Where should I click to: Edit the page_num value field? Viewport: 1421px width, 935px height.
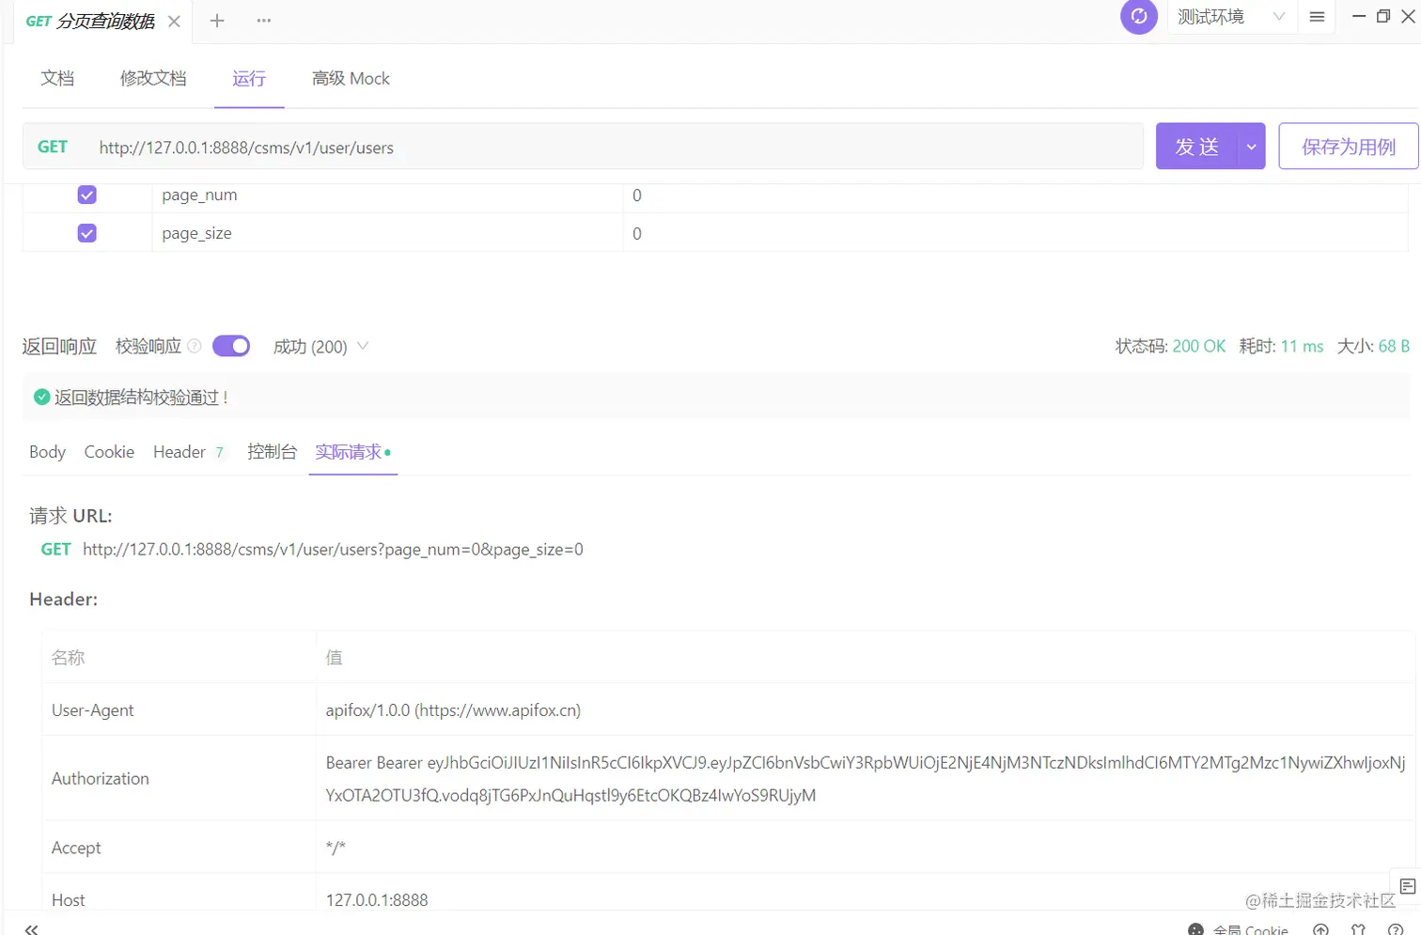click(x=1015, y=195)
